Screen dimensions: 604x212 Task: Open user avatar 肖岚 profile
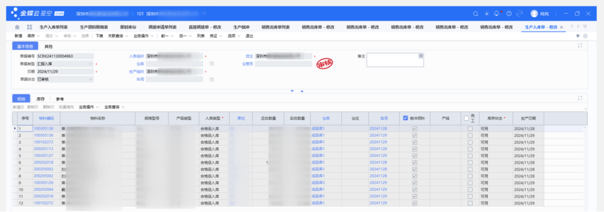click(540, 14)
